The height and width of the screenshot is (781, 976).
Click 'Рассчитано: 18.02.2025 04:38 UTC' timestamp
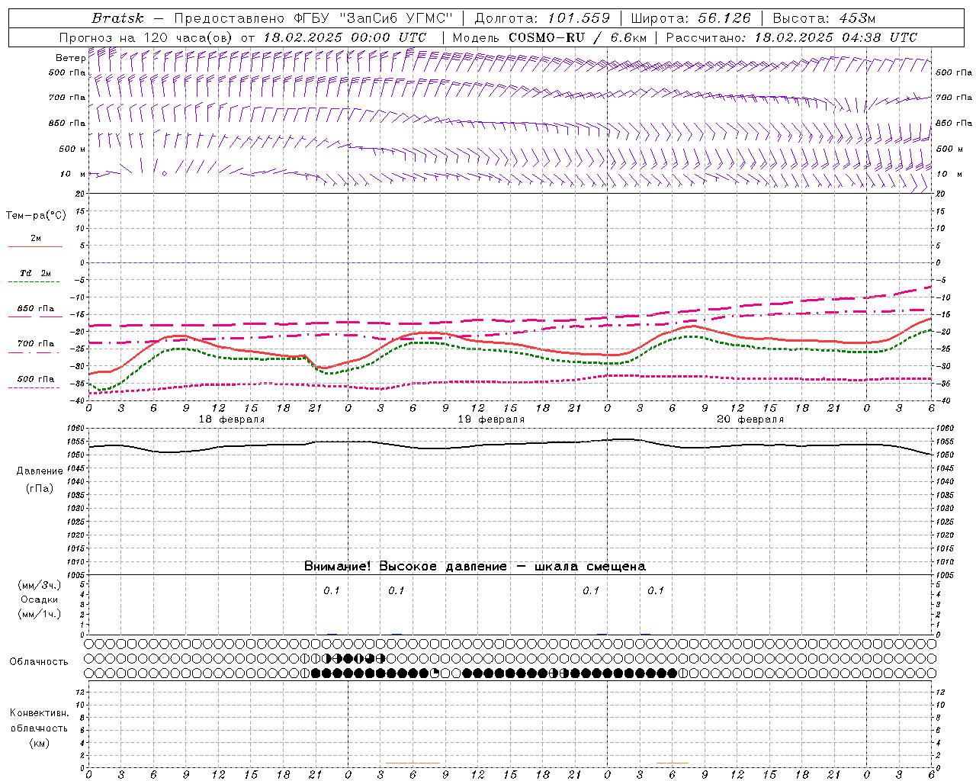click(791, 37)
